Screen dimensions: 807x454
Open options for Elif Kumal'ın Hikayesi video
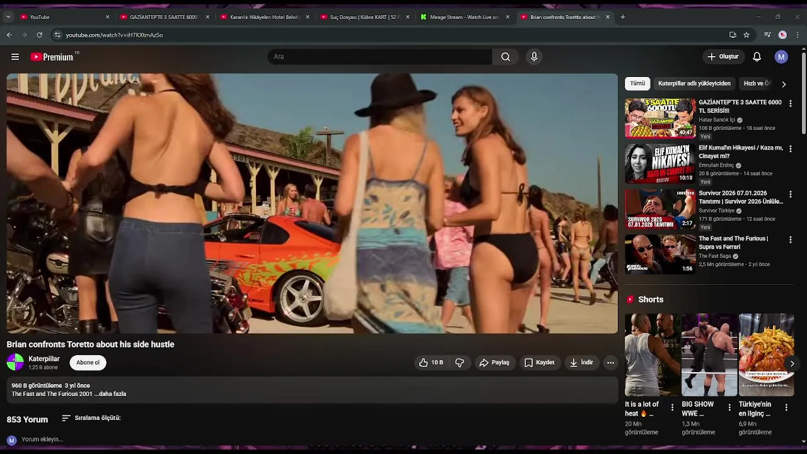(791, 149)
